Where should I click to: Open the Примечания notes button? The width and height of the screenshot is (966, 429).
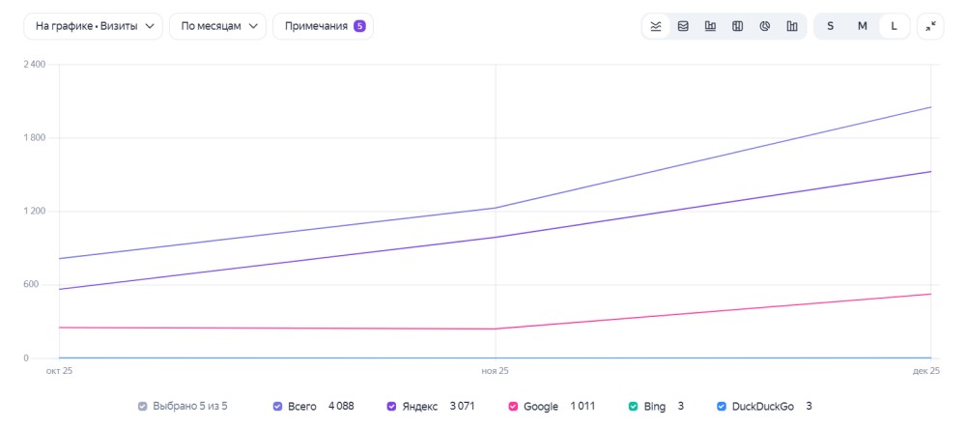tap(323, 26)
